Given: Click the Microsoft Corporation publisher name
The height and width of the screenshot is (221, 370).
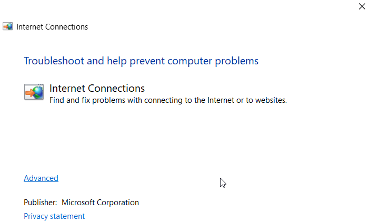Looking at the screenshot, I should 101,203.
